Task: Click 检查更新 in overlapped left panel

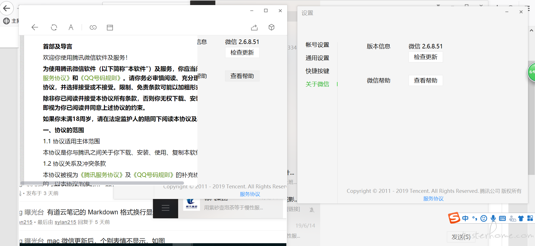Action: click(242, 53)
